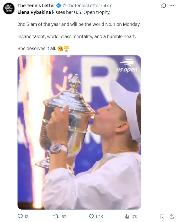View post analytics bar chart icon

tap(127, 216)
